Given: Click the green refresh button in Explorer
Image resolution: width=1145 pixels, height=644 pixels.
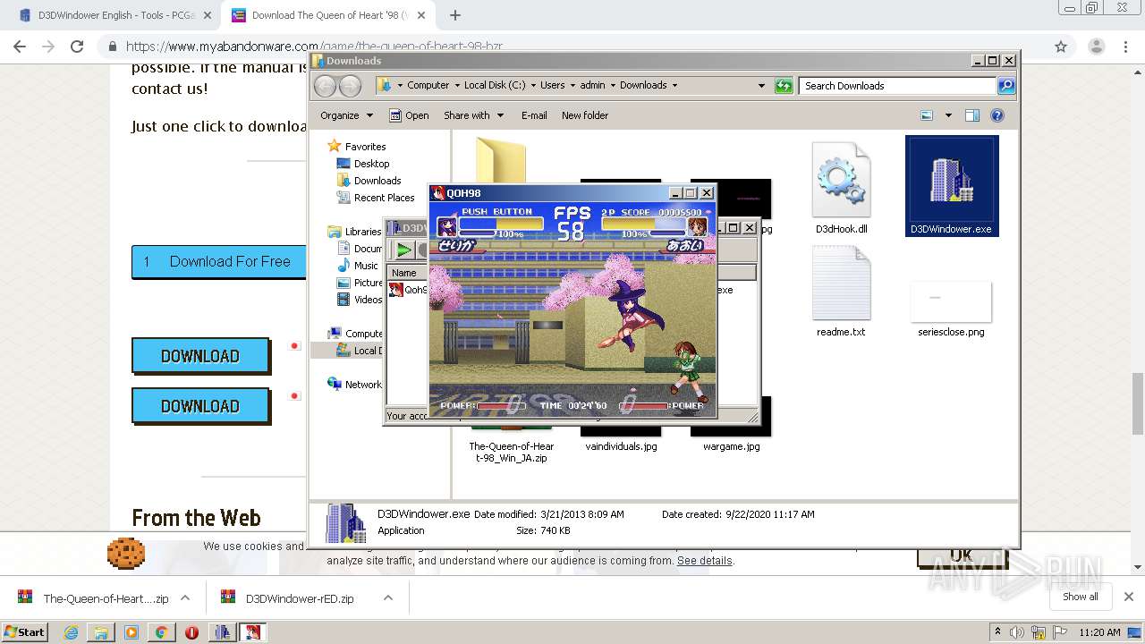Looking at the screenshot, I should 784,86.
